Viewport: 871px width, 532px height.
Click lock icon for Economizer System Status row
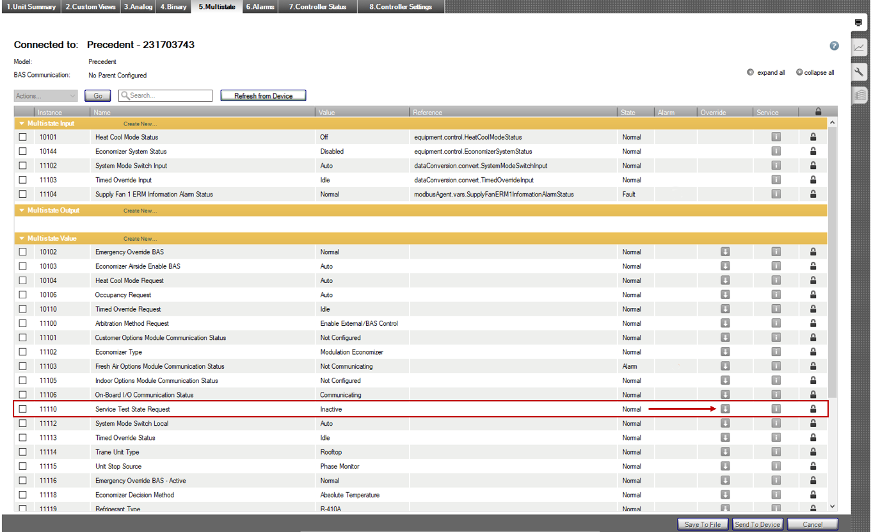point(813,152)
